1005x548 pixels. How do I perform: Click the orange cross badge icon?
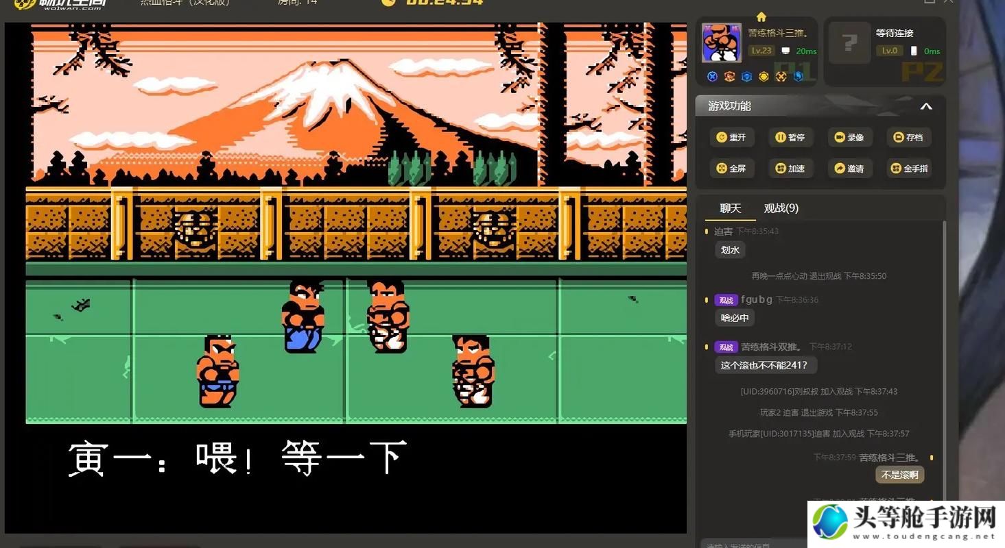click(781, 77)
